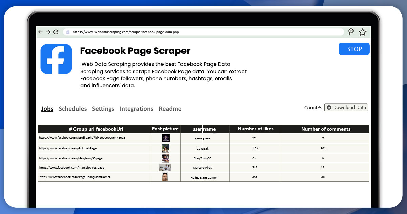Viewport: 407px width, 214px height.
Task: Click the padlock icon in the address bar
Action: click(68, 32)
